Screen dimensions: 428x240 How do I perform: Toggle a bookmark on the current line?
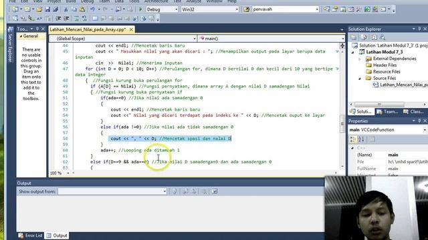pos(95,19)
